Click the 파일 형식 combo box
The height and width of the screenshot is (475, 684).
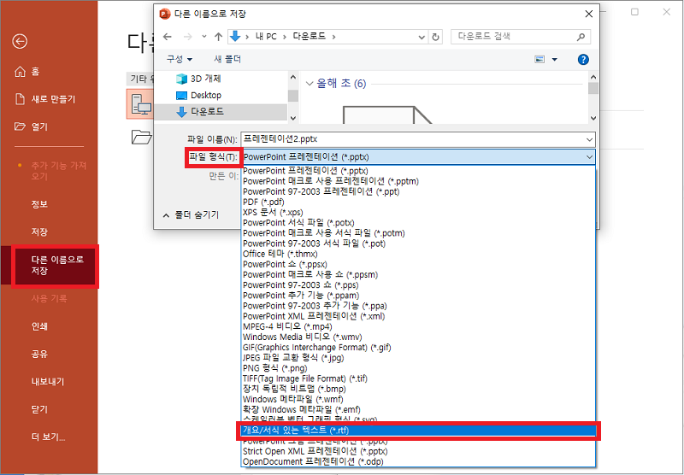[x=418, y=157]
